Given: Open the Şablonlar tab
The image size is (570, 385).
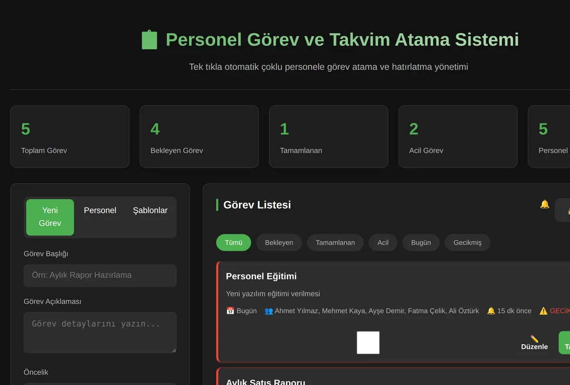Looking at the screenshot, I should click(150, 210).
